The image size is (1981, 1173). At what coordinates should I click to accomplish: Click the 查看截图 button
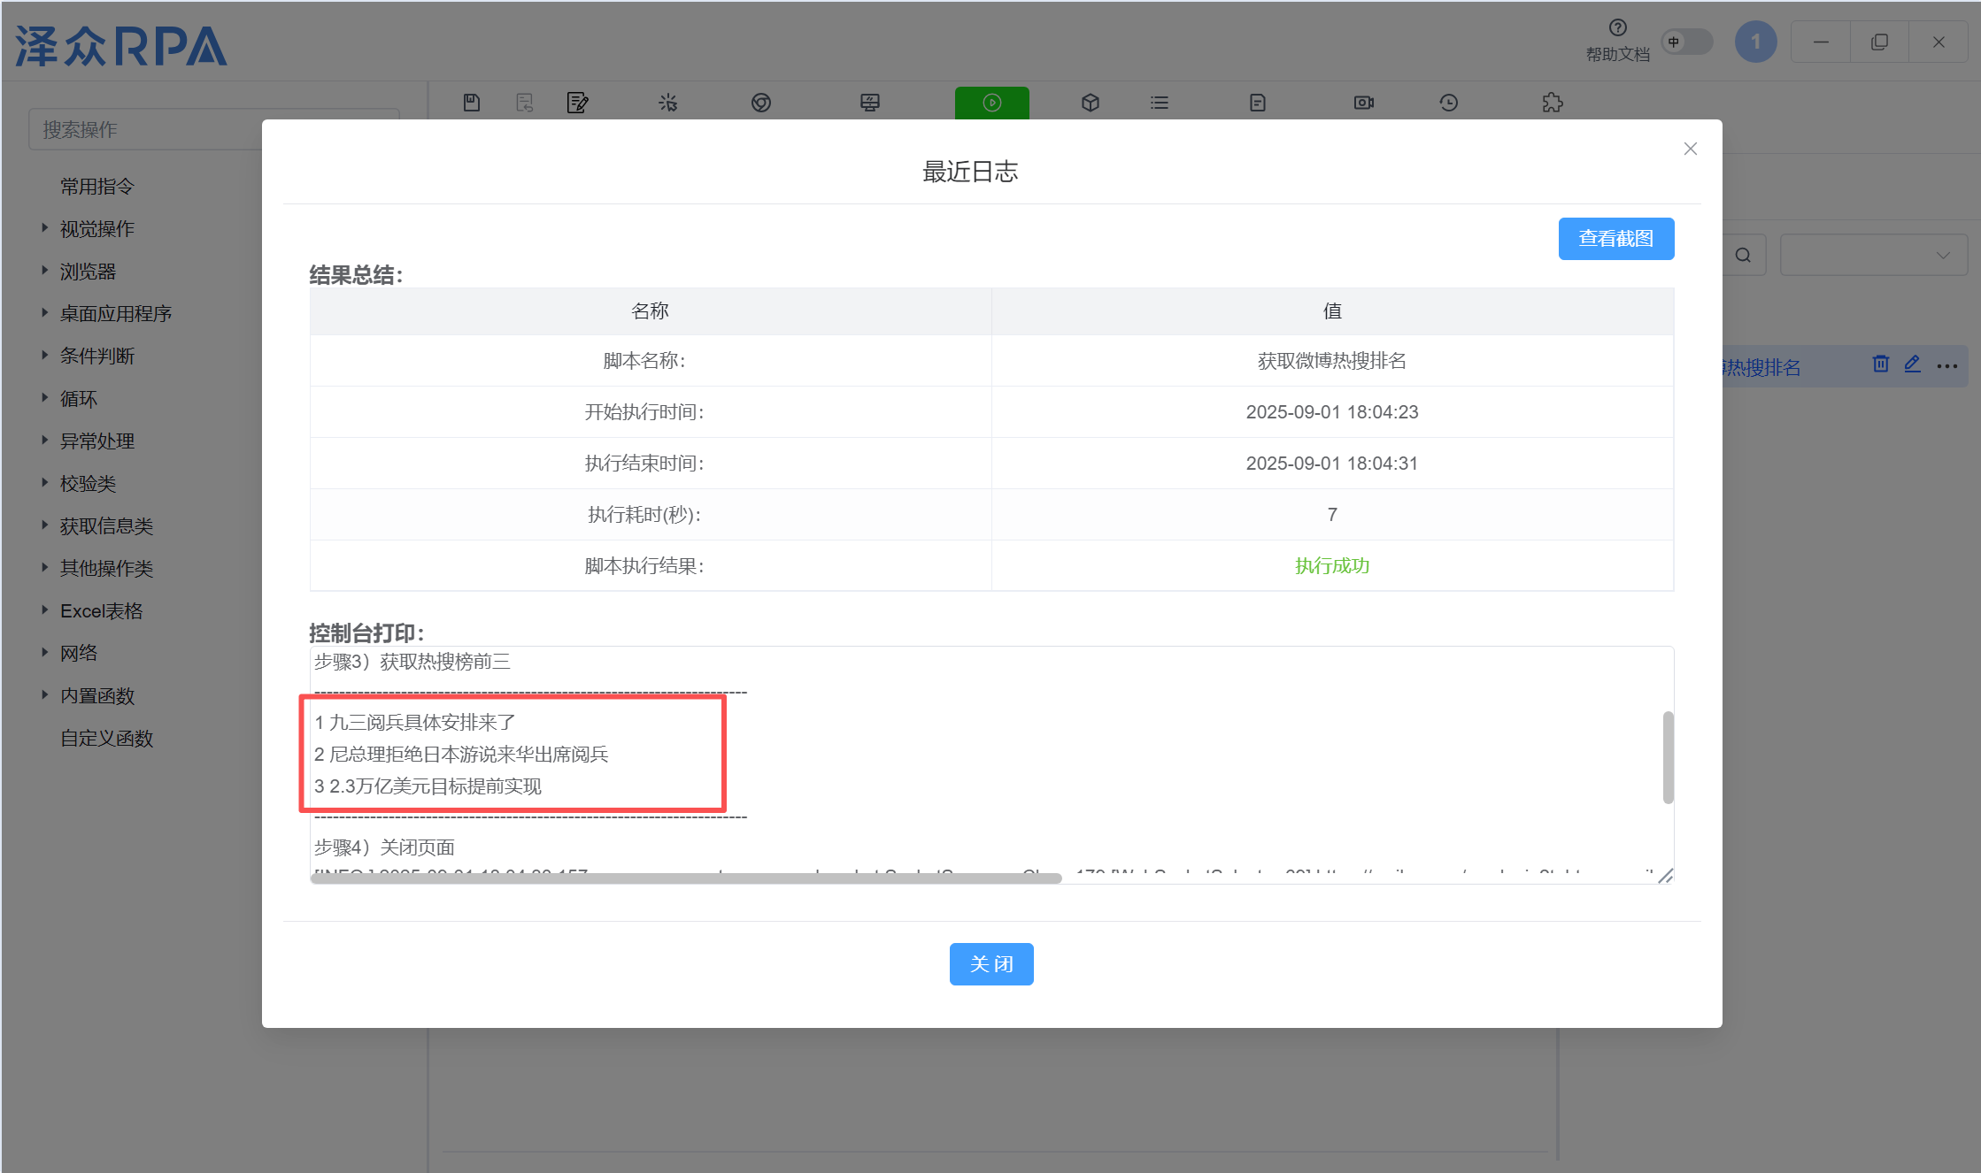[1615, 239]
